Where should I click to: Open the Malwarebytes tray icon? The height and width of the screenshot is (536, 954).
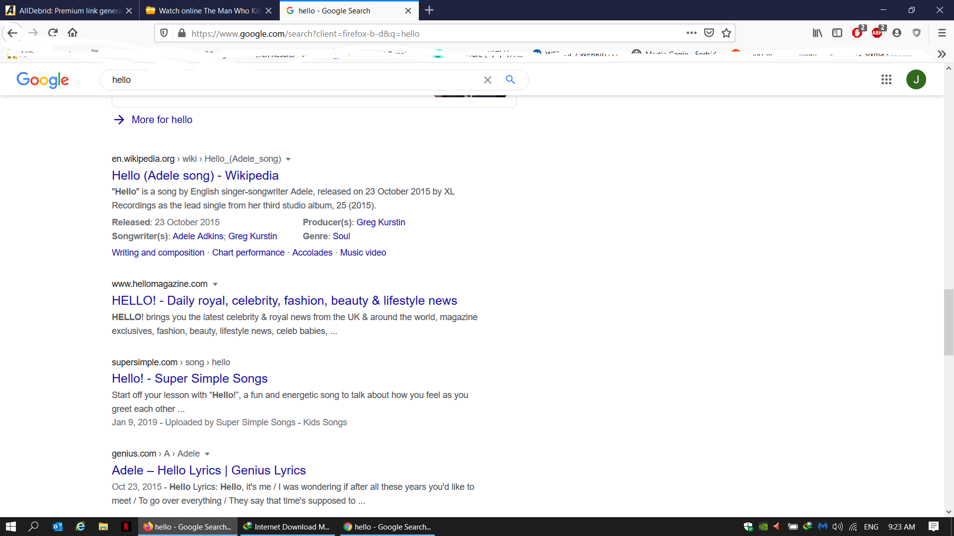pyautogui.click(x=823, y=527)
